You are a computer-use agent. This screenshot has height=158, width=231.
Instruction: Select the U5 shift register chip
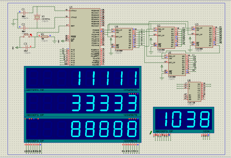click(x=177, y=64)
